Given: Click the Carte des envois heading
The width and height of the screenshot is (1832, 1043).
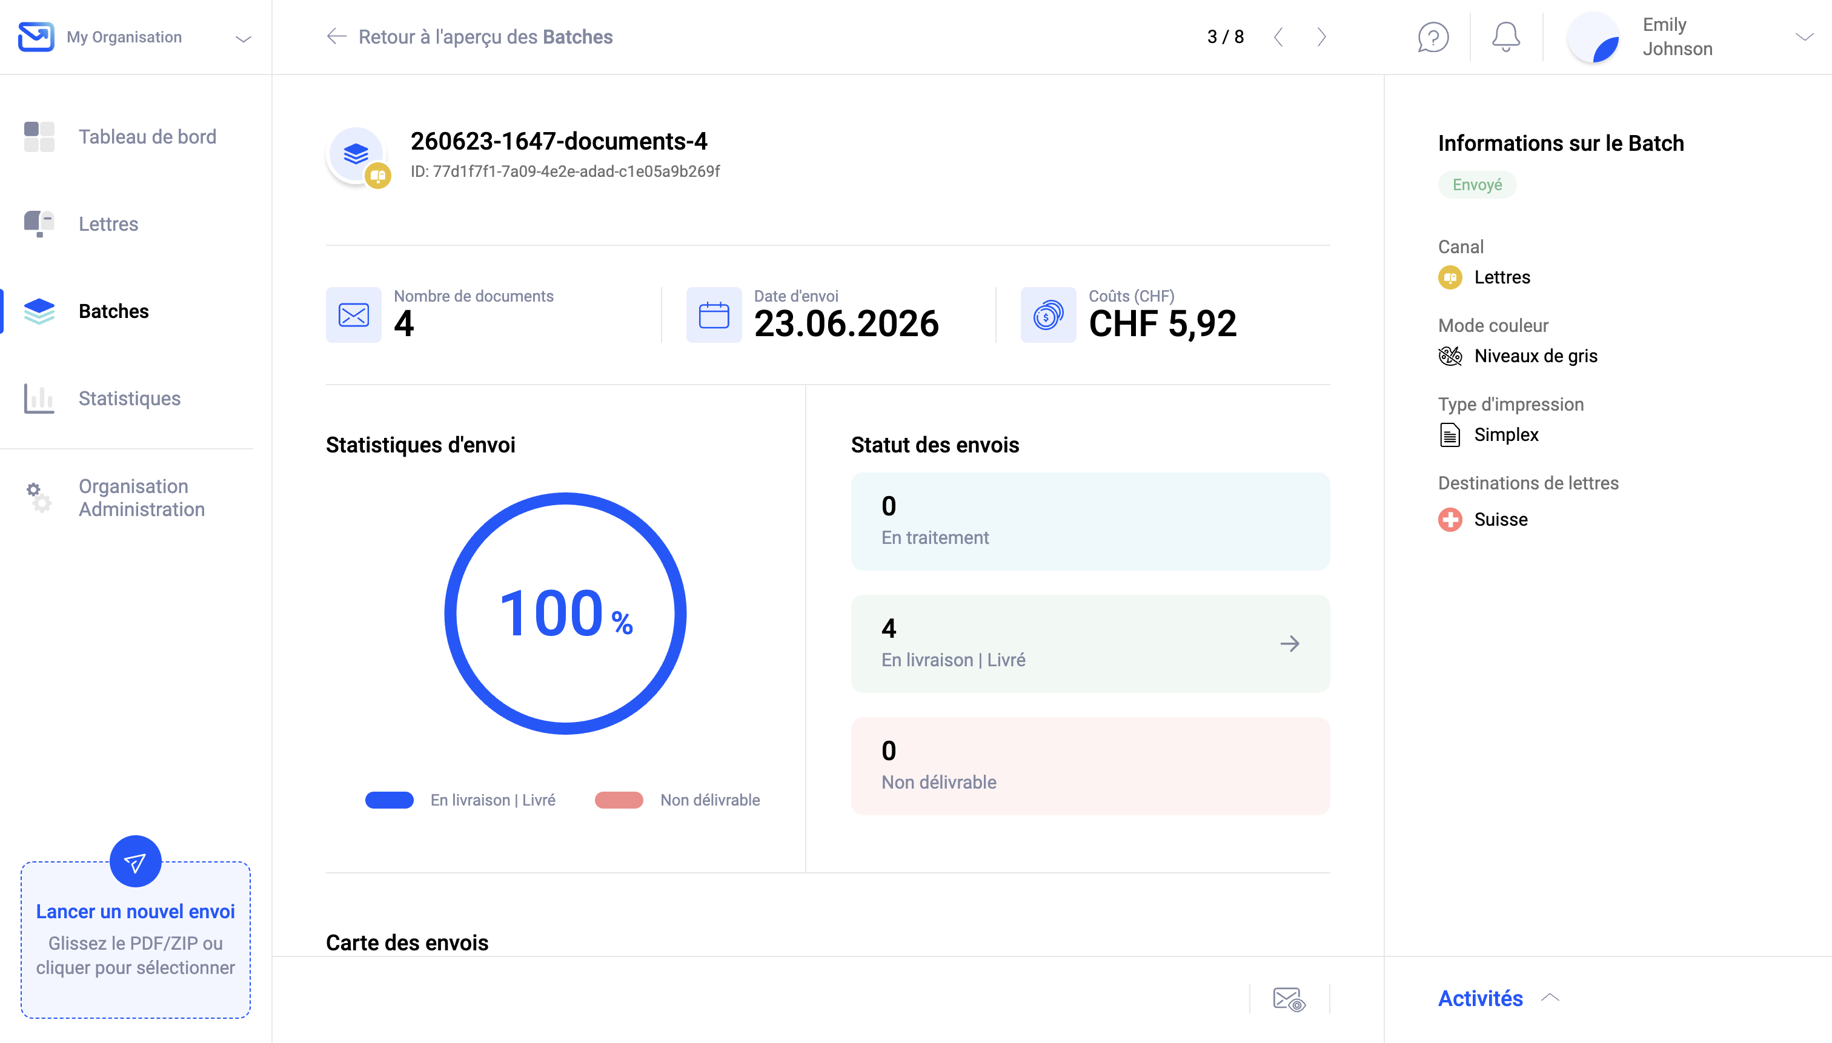Looking at the screenshot, I should [x=407, y=942].
